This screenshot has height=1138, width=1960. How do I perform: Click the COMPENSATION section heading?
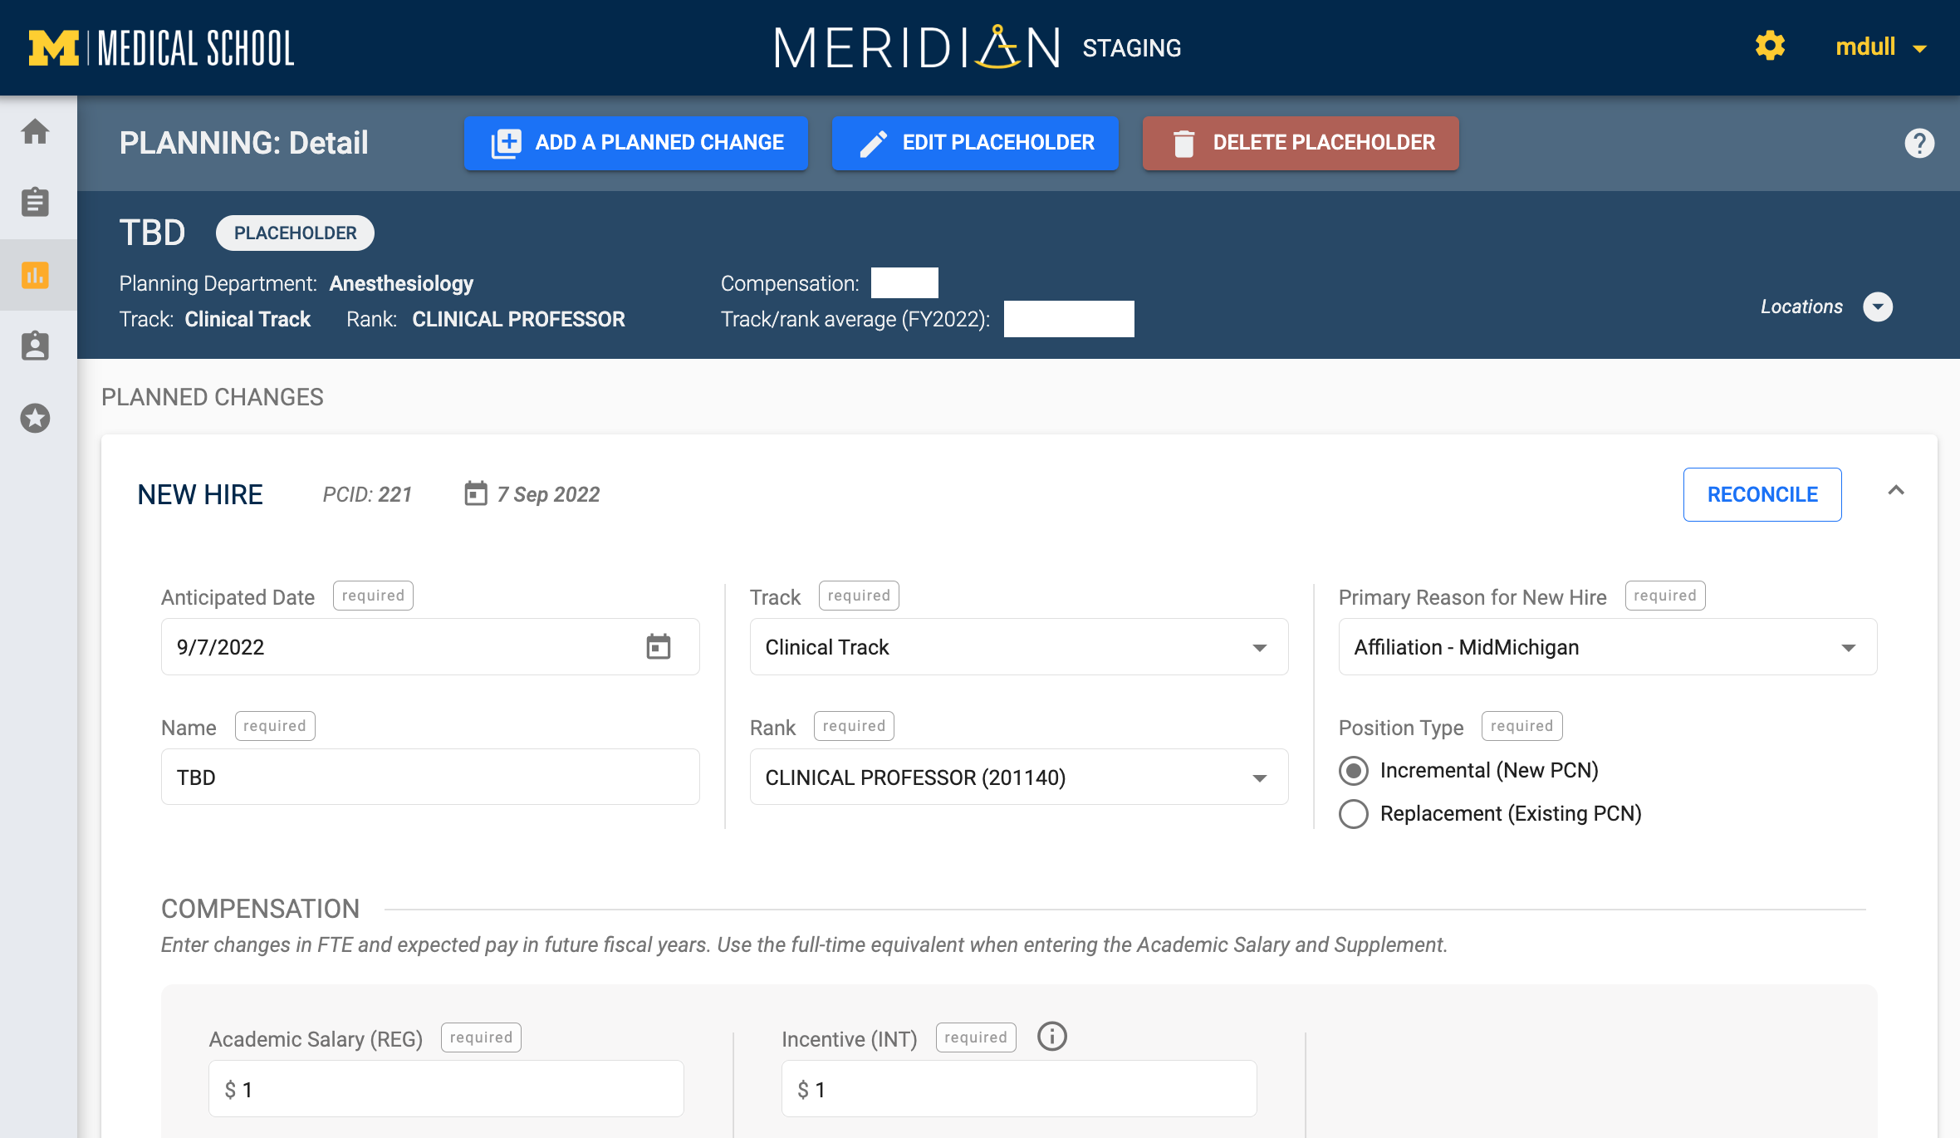(x=260, y=909)
